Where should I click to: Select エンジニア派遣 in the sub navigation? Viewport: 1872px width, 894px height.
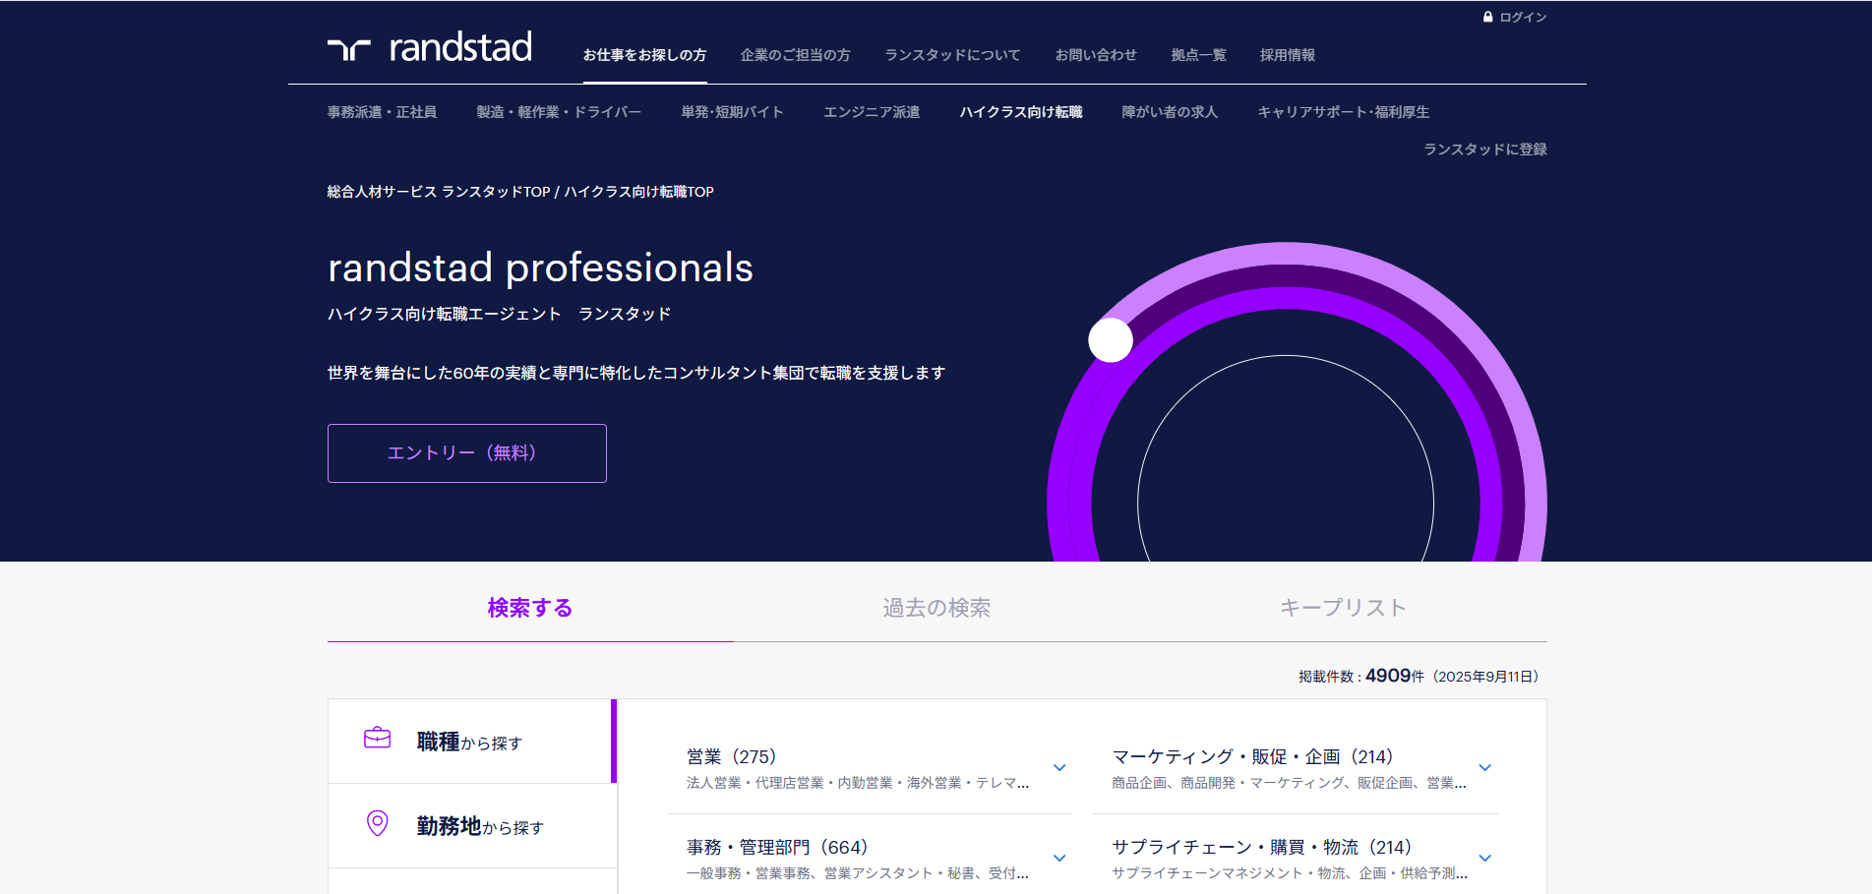tap(872, 112)
